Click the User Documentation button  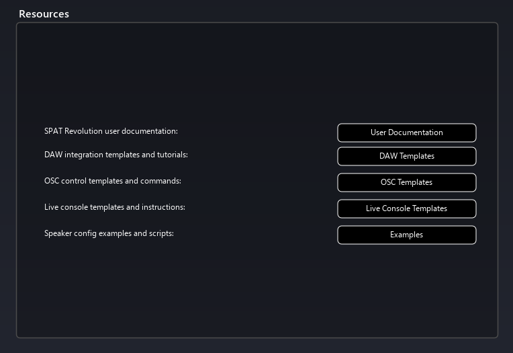point(406,132)
